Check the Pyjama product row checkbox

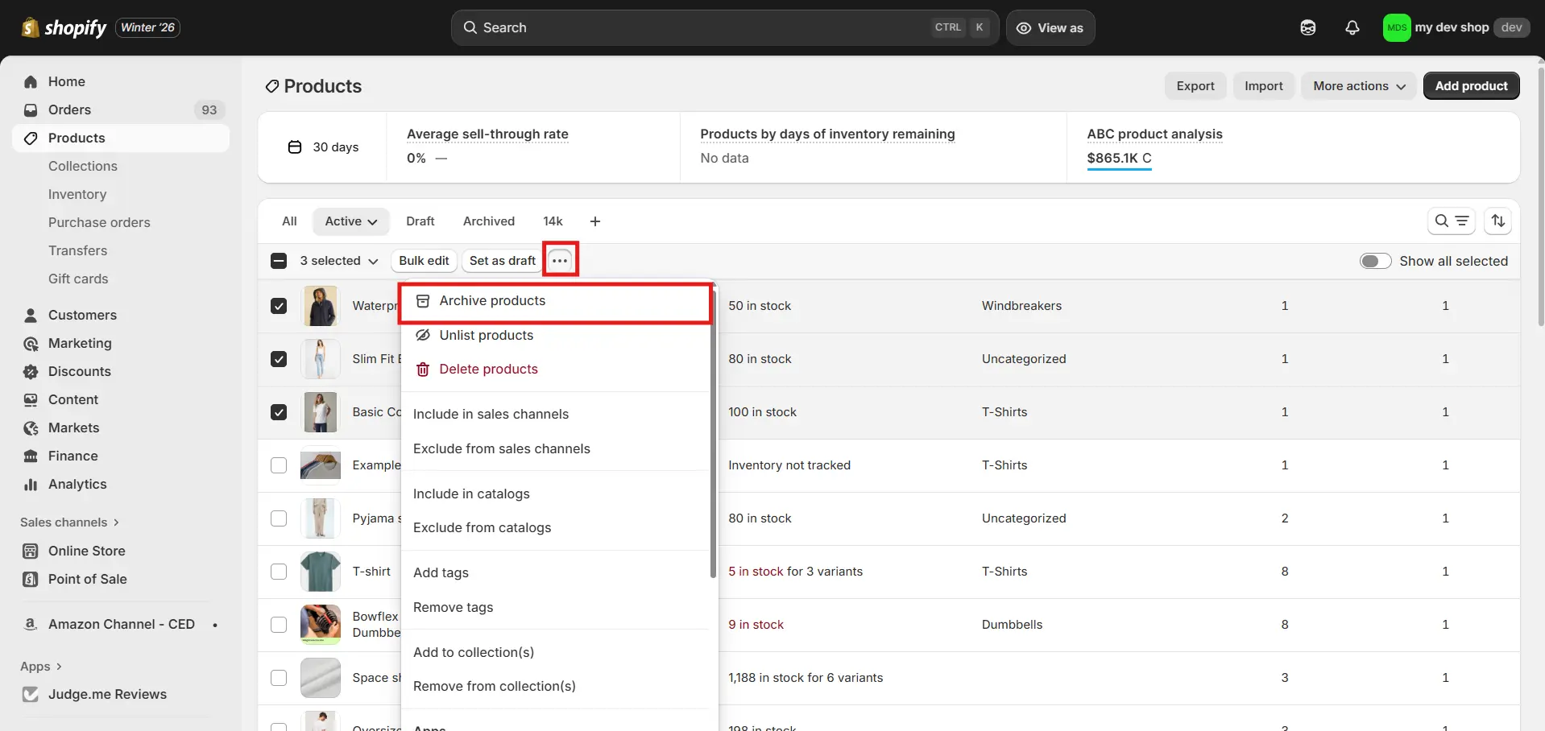(278, 518)
